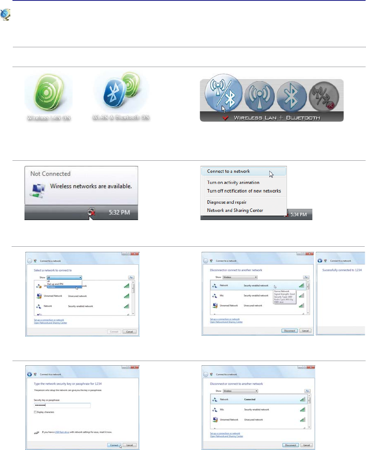Click the computer icon in the Not Connected balloon
Screen dimensions: 366x450
(x=38, y=190)
